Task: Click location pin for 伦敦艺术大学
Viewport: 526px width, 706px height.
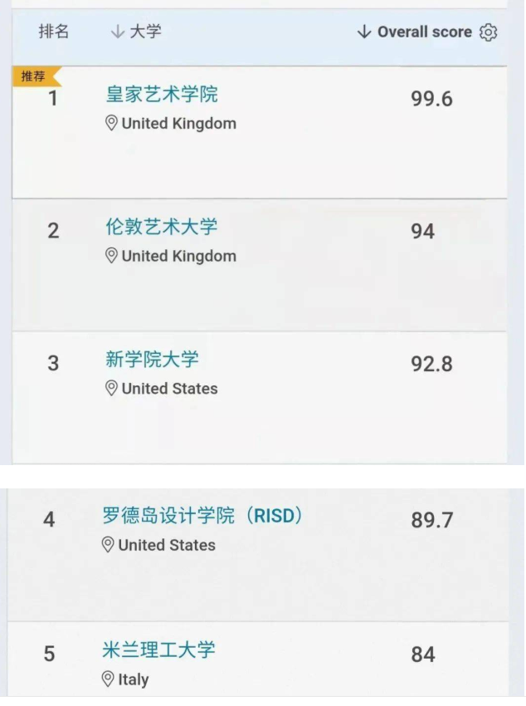Action: coord(111,256)
